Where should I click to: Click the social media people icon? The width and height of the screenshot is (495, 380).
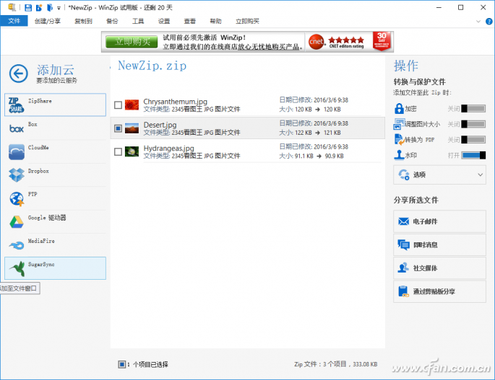click(403, 268)
